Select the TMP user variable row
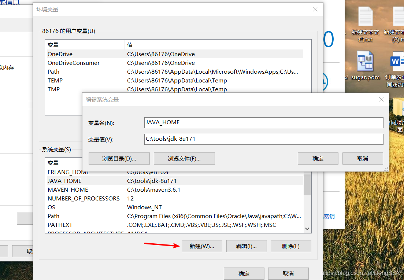The width and height of the screenshot is (404, 280). pos(174,89)
